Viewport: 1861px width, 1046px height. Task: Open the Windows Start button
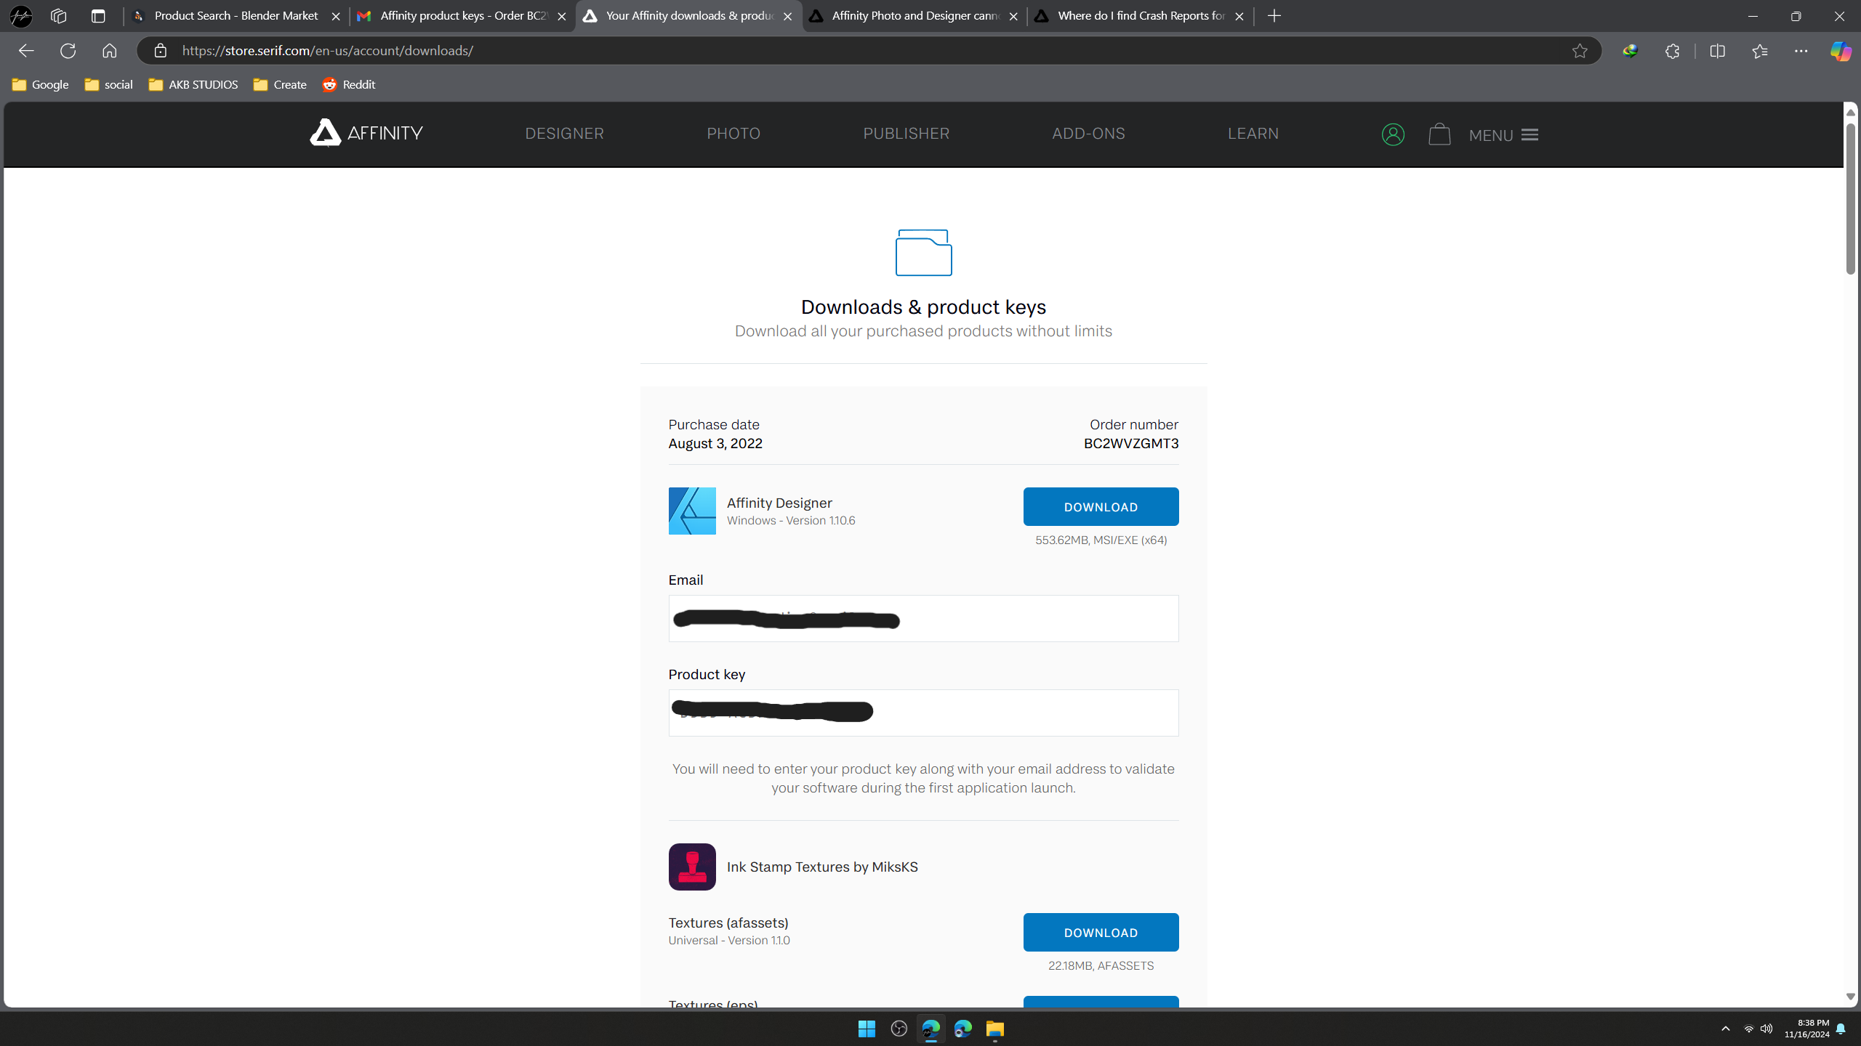click(867, 1029)
